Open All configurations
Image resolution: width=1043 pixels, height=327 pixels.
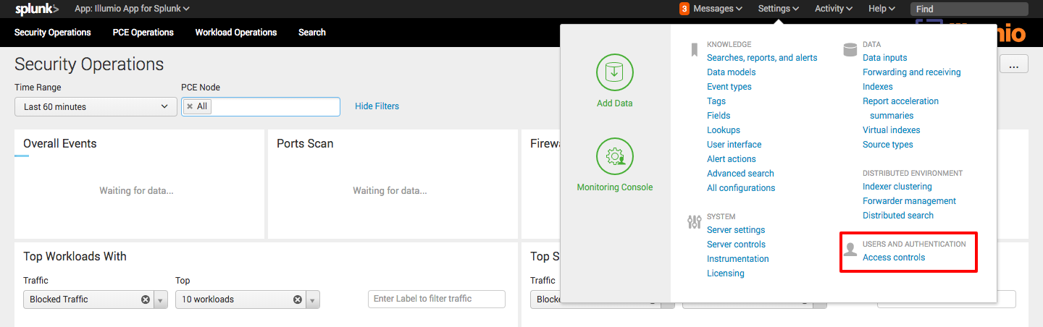coord(741,188)
